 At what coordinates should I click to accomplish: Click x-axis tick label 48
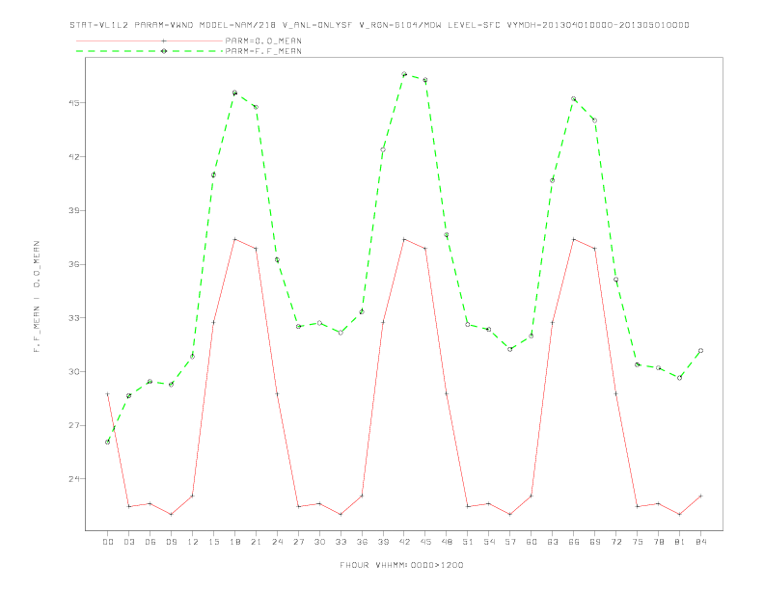point(447,542)
